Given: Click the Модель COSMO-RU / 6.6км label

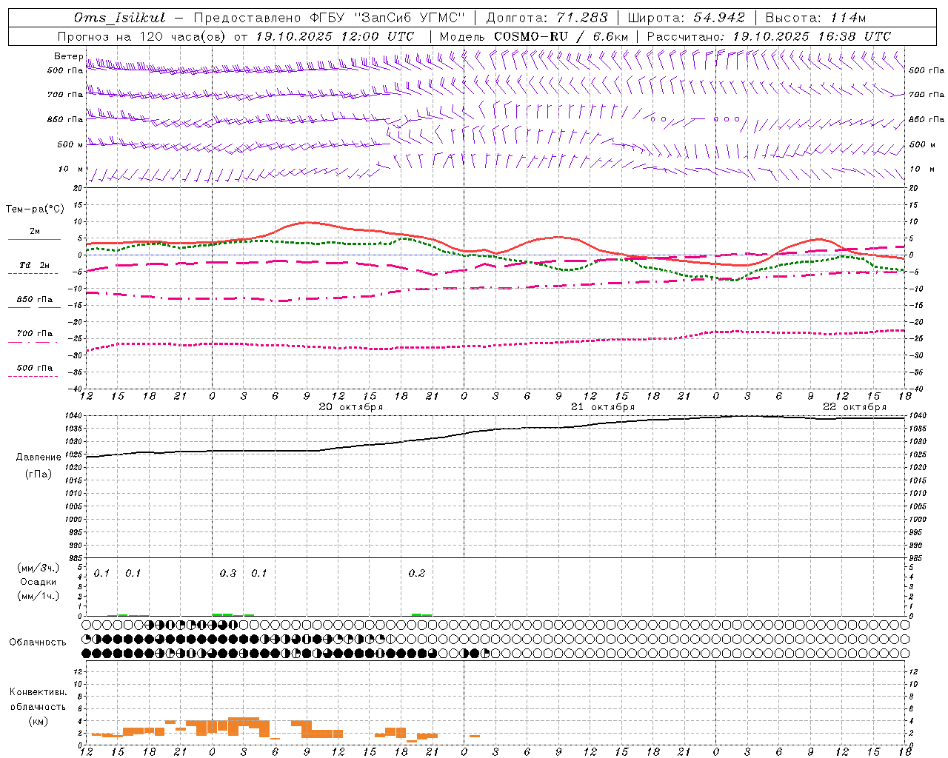Looking at the screenshot, I should [x=533, y=36].
